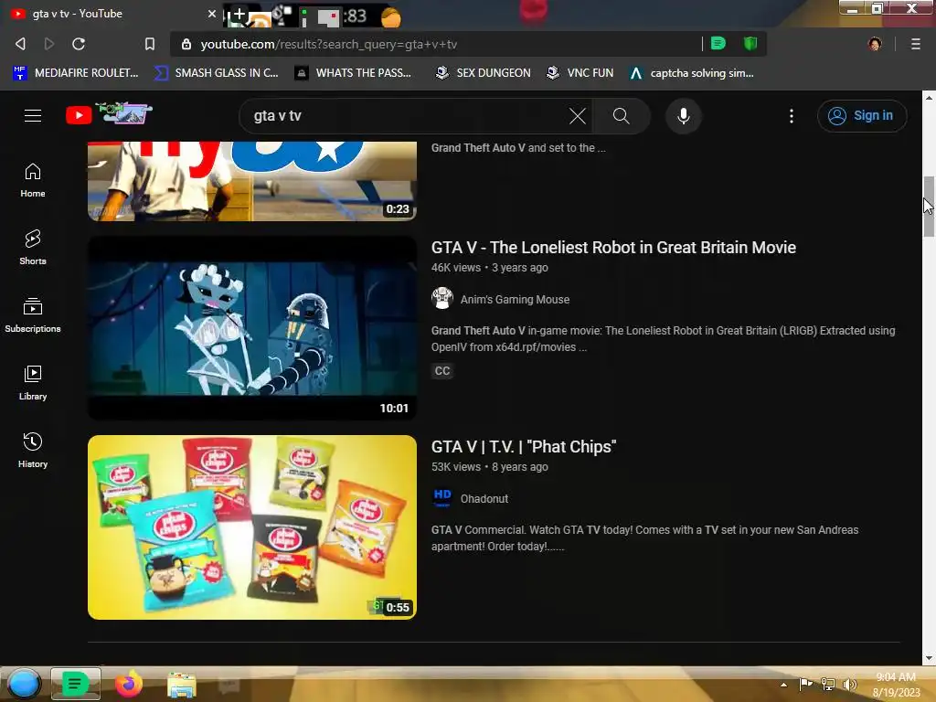The width and height of the screenshot is (936, 702).
Task: Click the CC badge on Loneliest Robot
Action: click(x=442, y=371)
